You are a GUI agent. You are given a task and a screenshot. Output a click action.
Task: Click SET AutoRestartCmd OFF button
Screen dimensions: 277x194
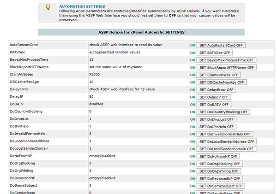click(x=221, y=45)
